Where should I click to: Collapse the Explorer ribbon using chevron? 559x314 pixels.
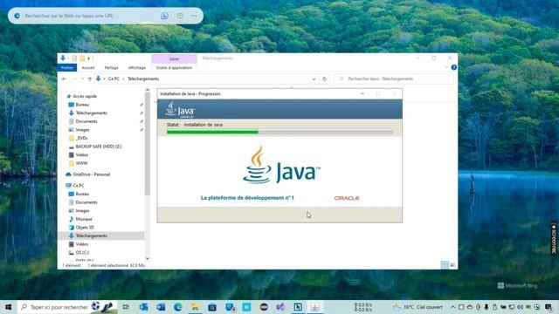tap(446, 67)
